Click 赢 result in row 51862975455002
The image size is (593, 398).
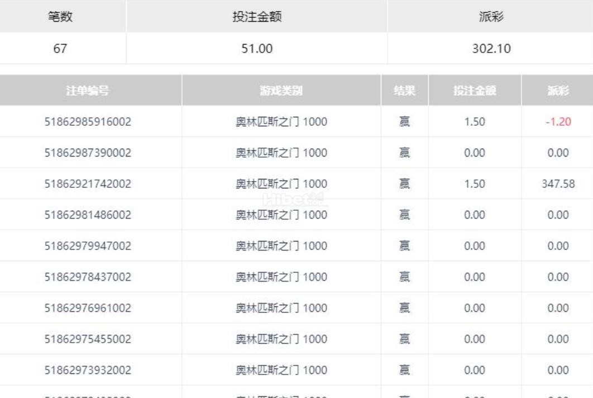pyautogui.click(x=404, y=339)
